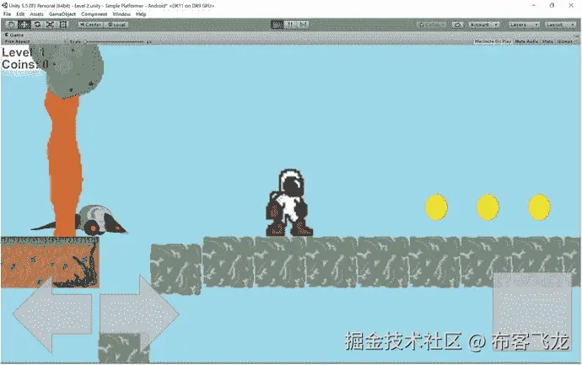This screenshot has height=365, width=582.
Task: Click the Unity logo in title bar
Action: tap(5, 5)
